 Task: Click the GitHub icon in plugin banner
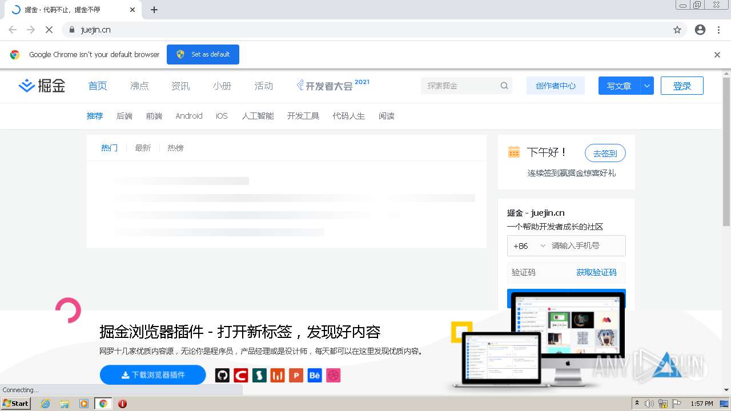click(222, 375)
